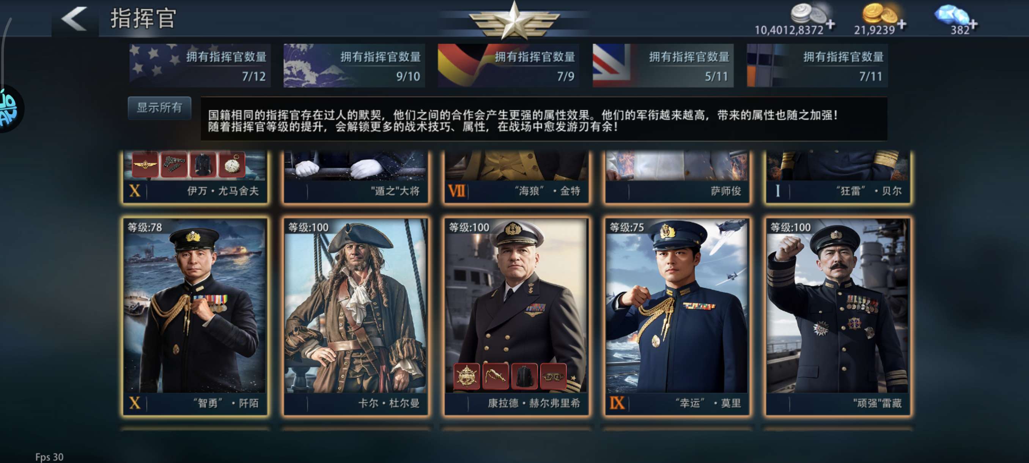Add gold coins with plus icon
The image size is (1029, 463).
coord(902,24)
